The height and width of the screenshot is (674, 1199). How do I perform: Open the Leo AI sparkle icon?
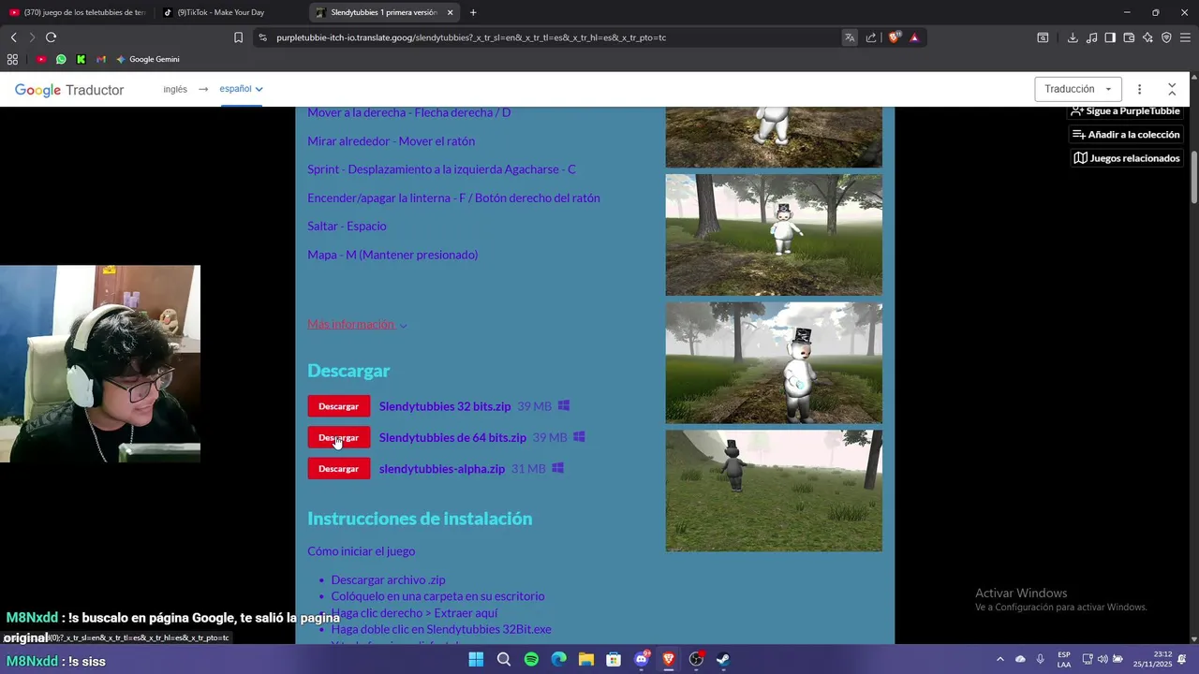tap(1147, 37)
